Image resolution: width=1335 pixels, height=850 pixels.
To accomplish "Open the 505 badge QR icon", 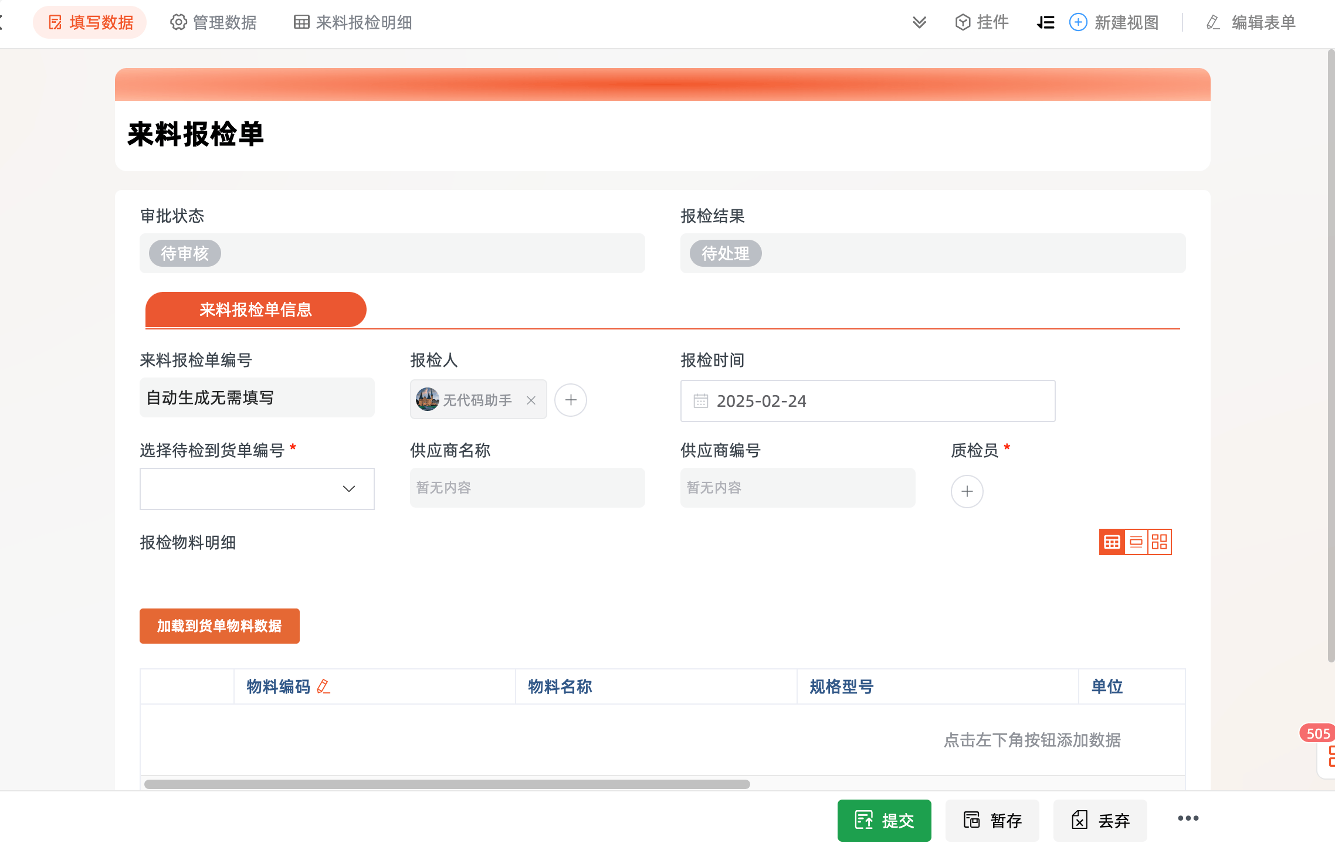I will (x=1329, y=756).
